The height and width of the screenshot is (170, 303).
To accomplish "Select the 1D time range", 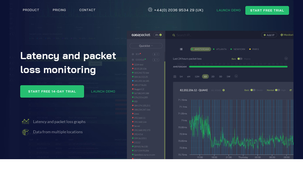I will [x=205, y=77].
